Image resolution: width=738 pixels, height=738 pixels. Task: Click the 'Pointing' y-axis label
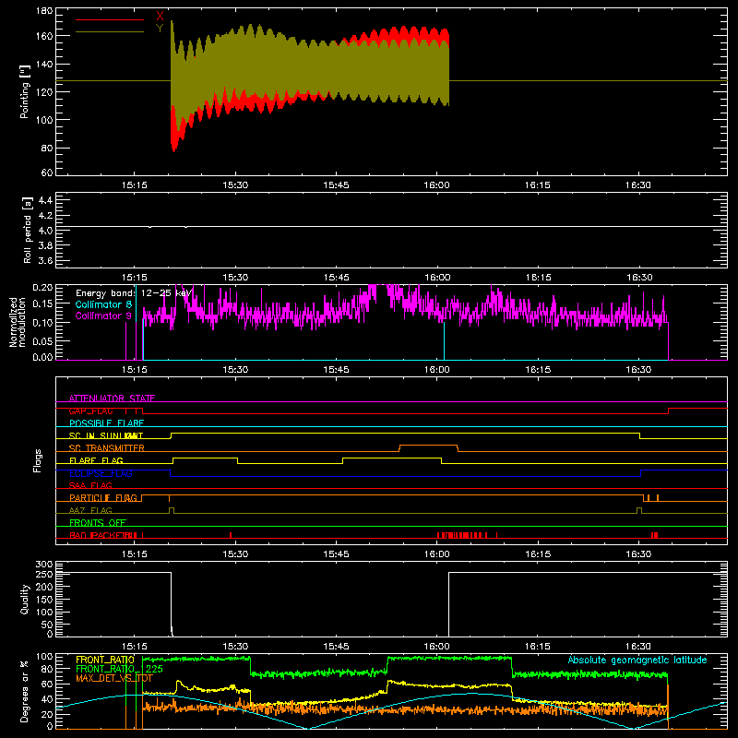pyautogui.click(x=25, y=91)
